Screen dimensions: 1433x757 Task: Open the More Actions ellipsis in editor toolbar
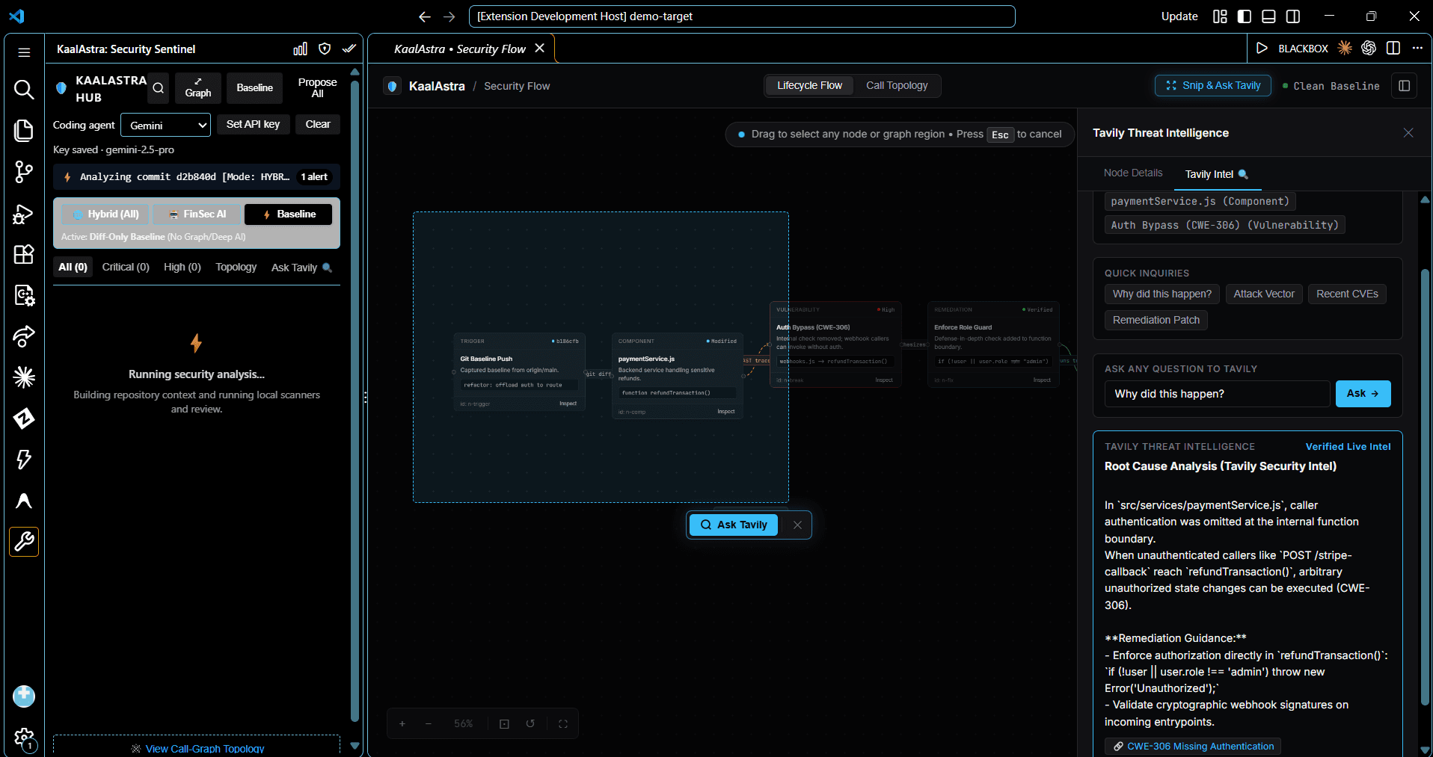tap(1417, 49)
